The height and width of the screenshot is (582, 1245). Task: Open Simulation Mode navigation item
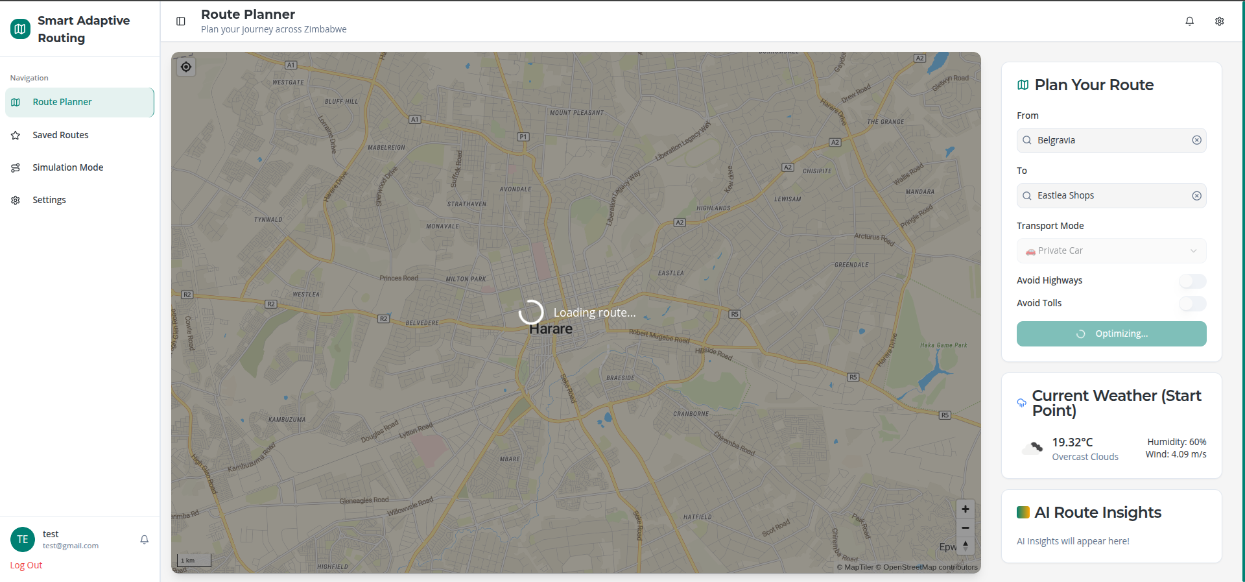80,167
